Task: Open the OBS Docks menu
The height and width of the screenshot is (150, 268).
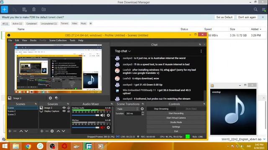Action: point(33,40)
